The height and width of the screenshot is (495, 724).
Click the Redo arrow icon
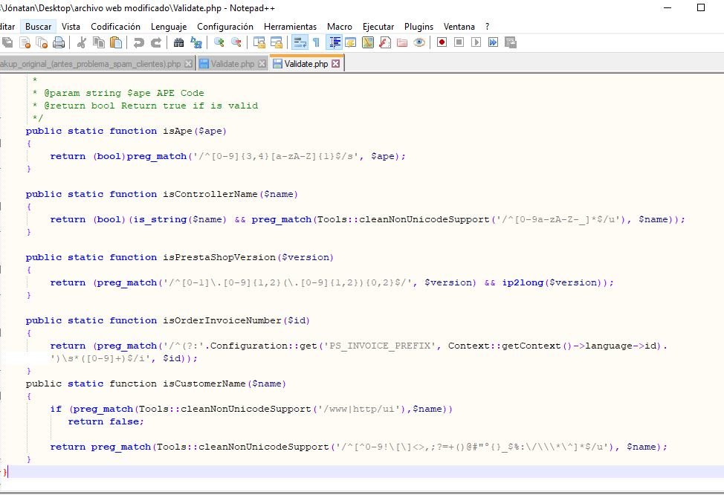156,43
